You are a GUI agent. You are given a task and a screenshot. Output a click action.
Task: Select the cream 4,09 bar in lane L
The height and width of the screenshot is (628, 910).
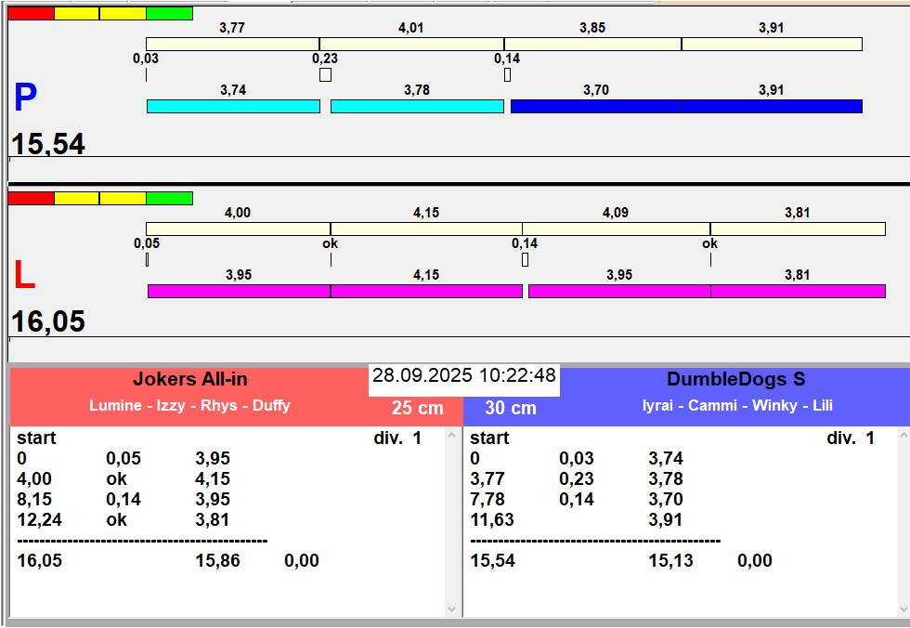tap(616, 229)
